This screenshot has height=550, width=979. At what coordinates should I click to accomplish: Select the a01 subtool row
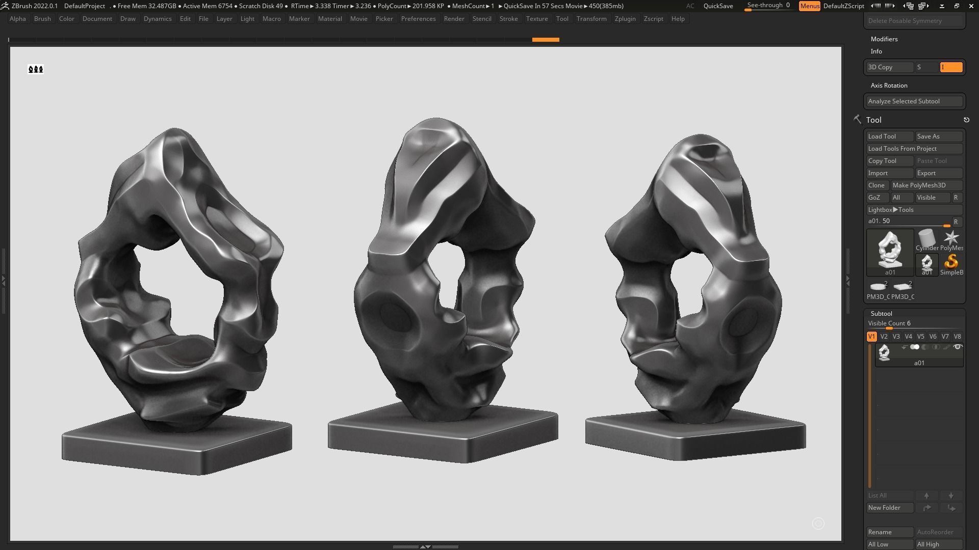click(x=919, y=355)
